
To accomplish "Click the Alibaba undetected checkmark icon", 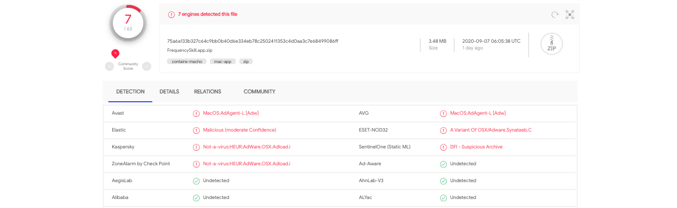I will (196, 197).
